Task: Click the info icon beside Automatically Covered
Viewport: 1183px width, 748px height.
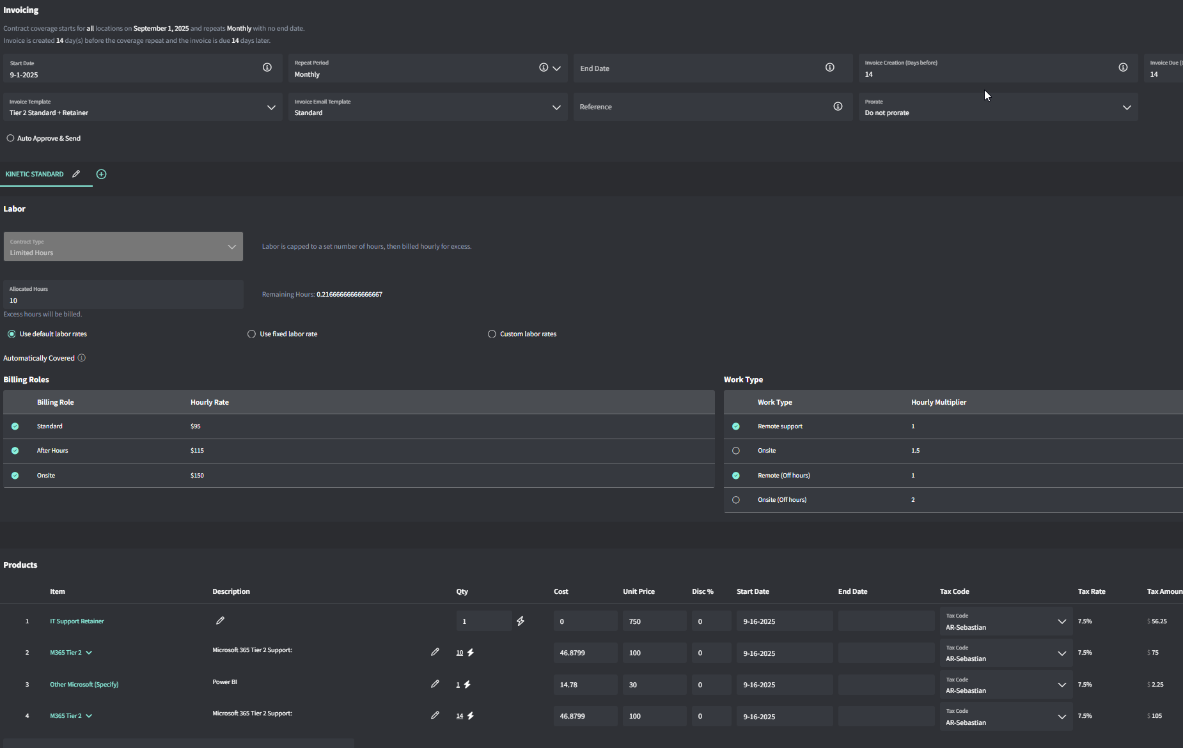Action: (82, 358)
